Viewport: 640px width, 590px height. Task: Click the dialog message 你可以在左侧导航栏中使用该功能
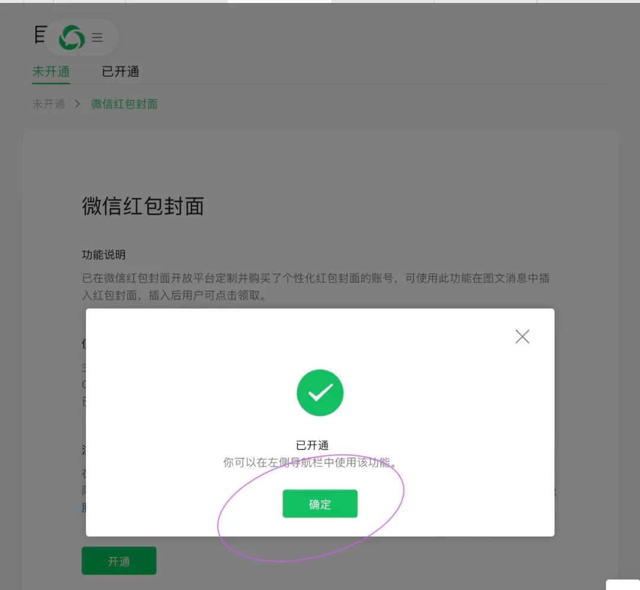pyautogui.click(x=310, y=462)
